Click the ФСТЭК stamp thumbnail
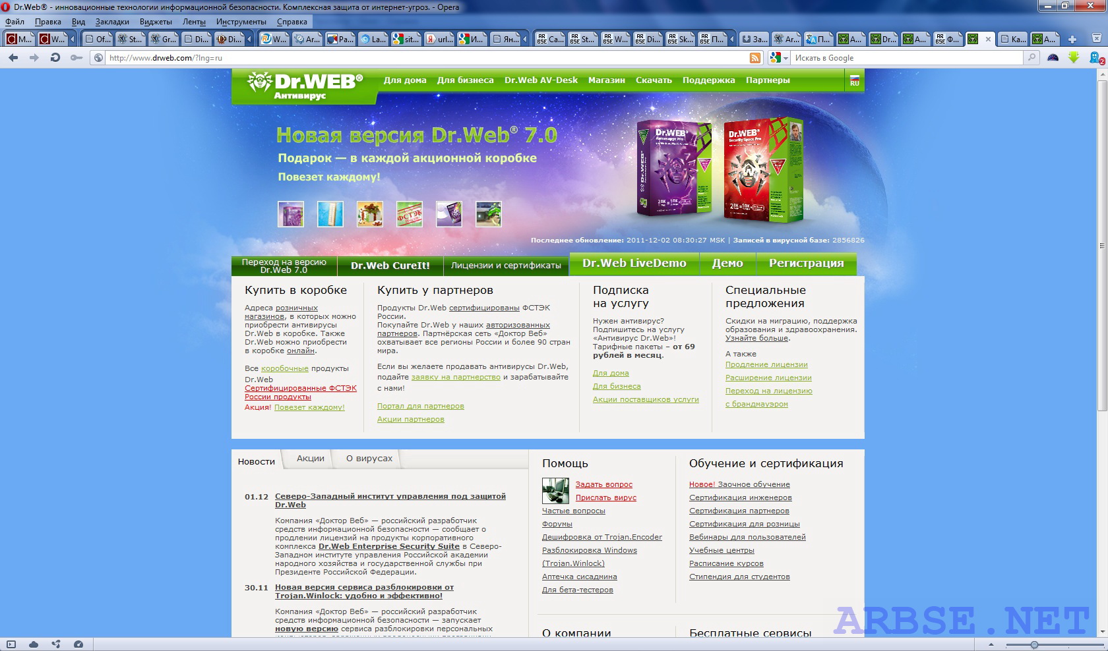 pyautogui.click(x=410, y=214)
